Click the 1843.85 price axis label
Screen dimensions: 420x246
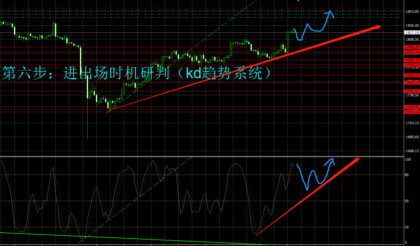[x=412, y=12]
